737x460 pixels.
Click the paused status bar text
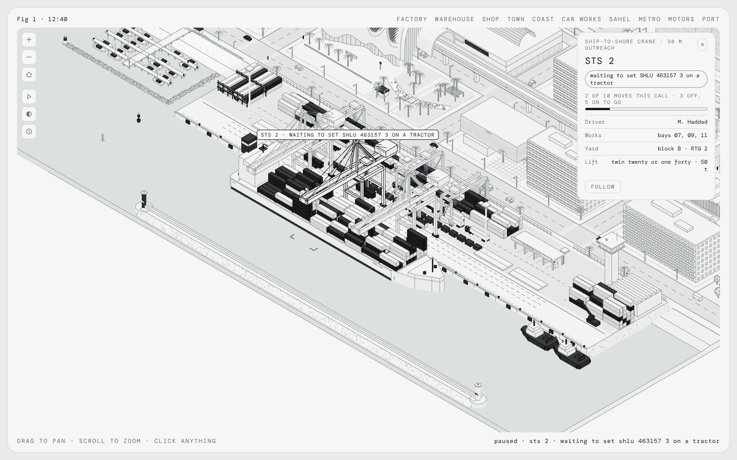coord(607,441)
